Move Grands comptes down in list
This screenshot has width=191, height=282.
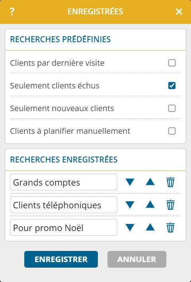tap(130, 182)
